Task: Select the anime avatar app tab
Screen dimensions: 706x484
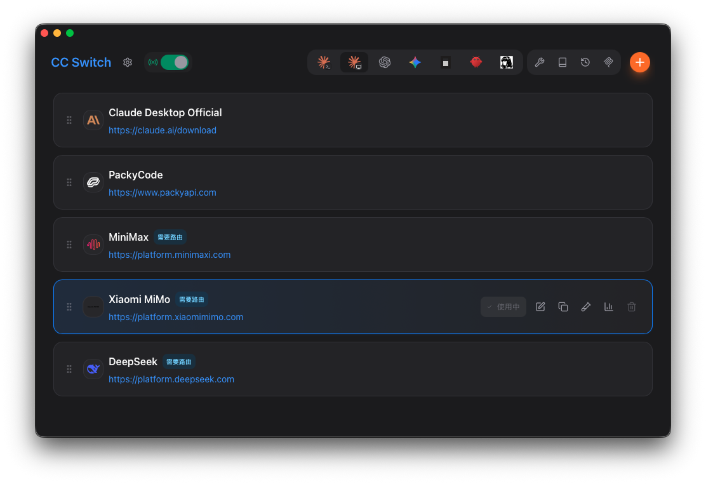Action: click(x=507, y=62)
